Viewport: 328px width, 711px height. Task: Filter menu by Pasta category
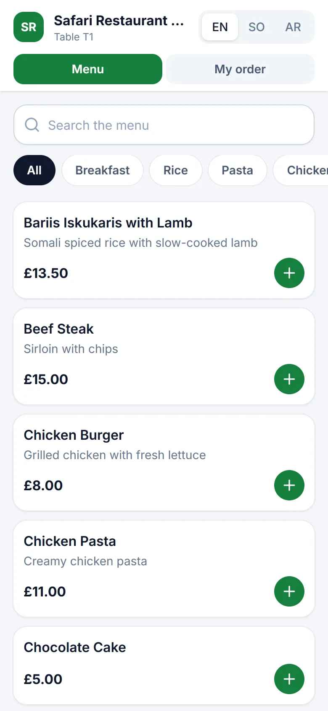(x=238, y=170)
